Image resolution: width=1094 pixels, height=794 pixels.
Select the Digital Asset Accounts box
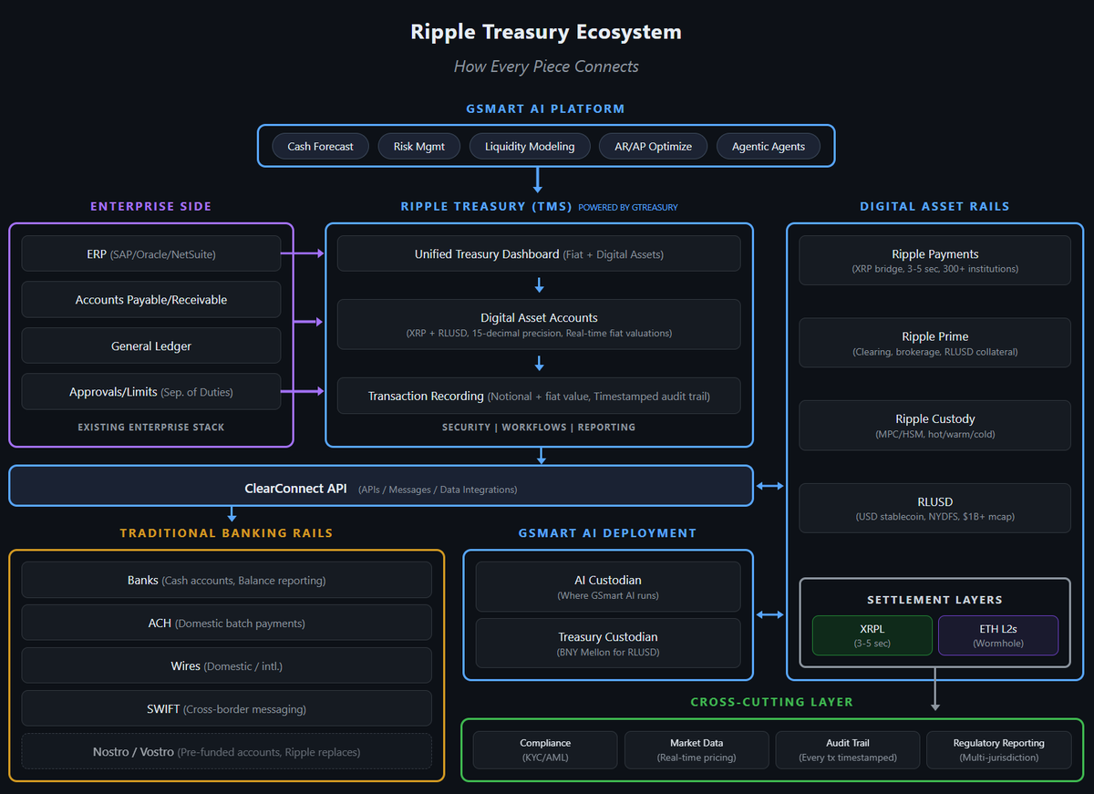point(539,325)
